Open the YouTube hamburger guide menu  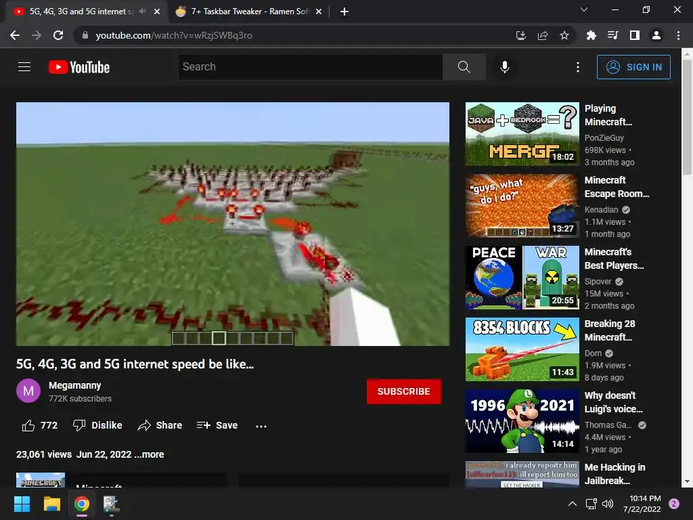coord(24,67)
